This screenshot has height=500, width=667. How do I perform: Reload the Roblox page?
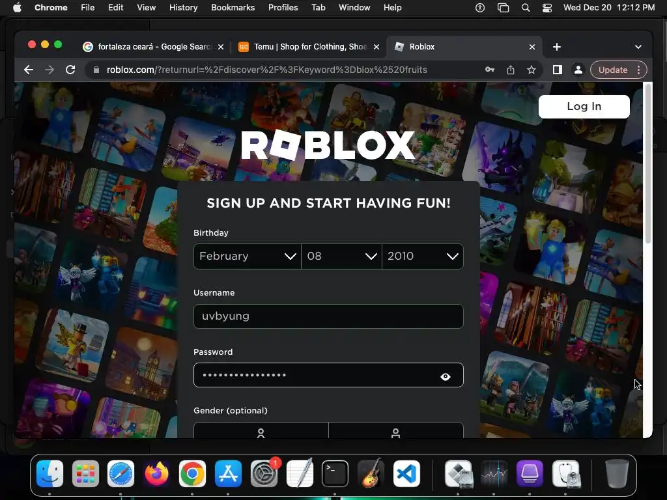(x=70, y=70)
